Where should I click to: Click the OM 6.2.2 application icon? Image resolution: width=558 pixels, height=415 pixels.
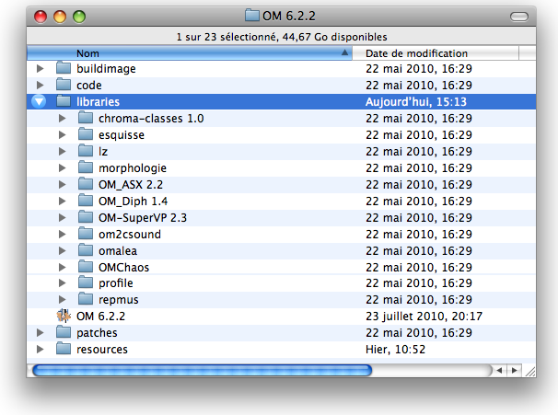64,316
